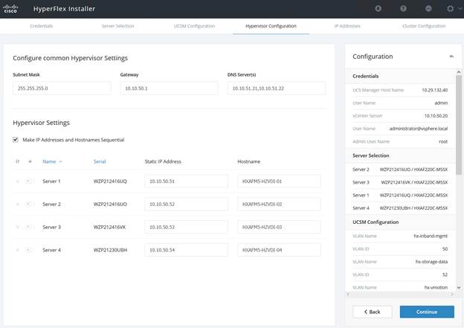464x328 pixels.
Task: Click hostname field HXAFM5-HZVDI-03
Action: (x=279, y=227)
